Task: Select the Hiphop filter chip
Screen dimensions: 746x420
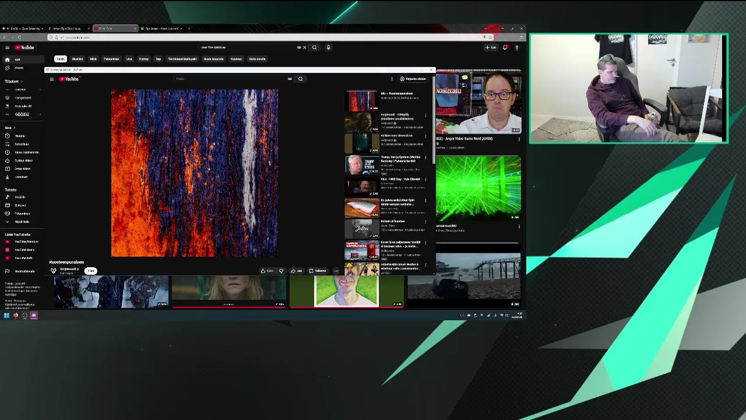Action: (143, 59)
